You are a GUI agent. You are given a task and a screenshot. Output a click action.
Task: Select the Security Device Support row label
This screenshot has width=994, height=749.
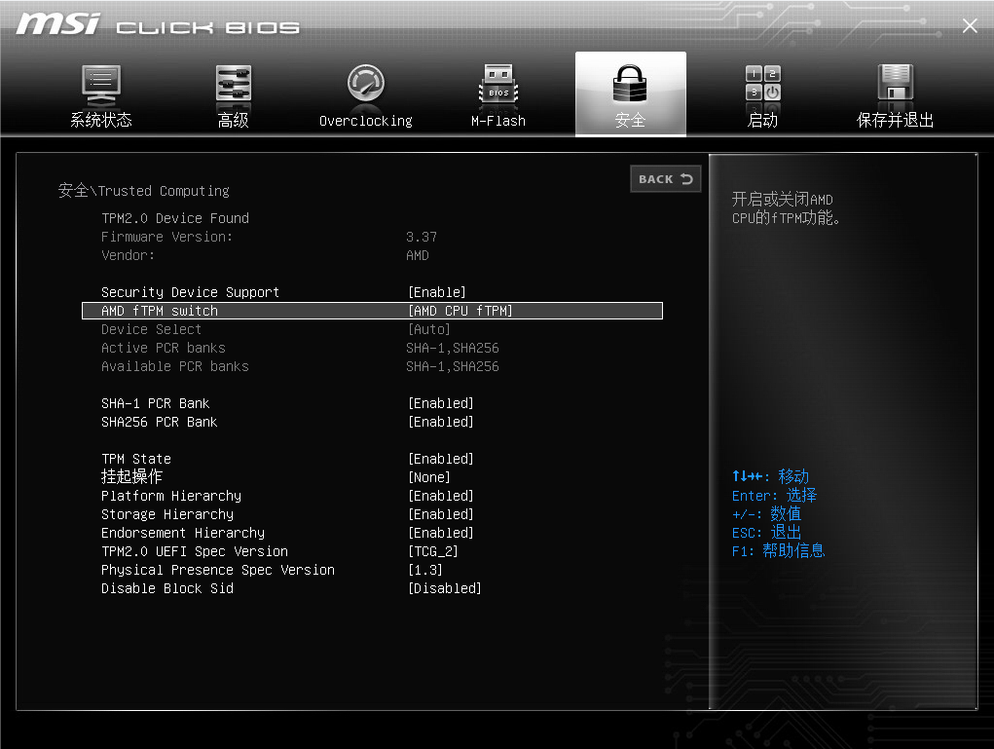[190, 292]
